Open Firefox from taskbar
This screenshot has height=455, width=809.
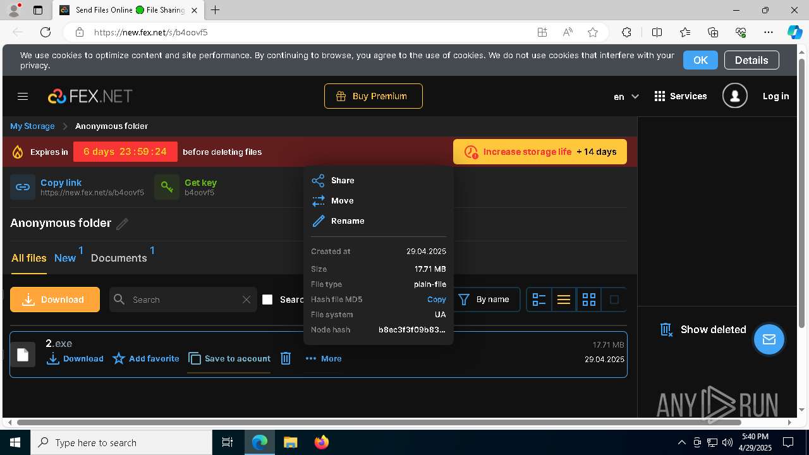[x=322, y=442]
